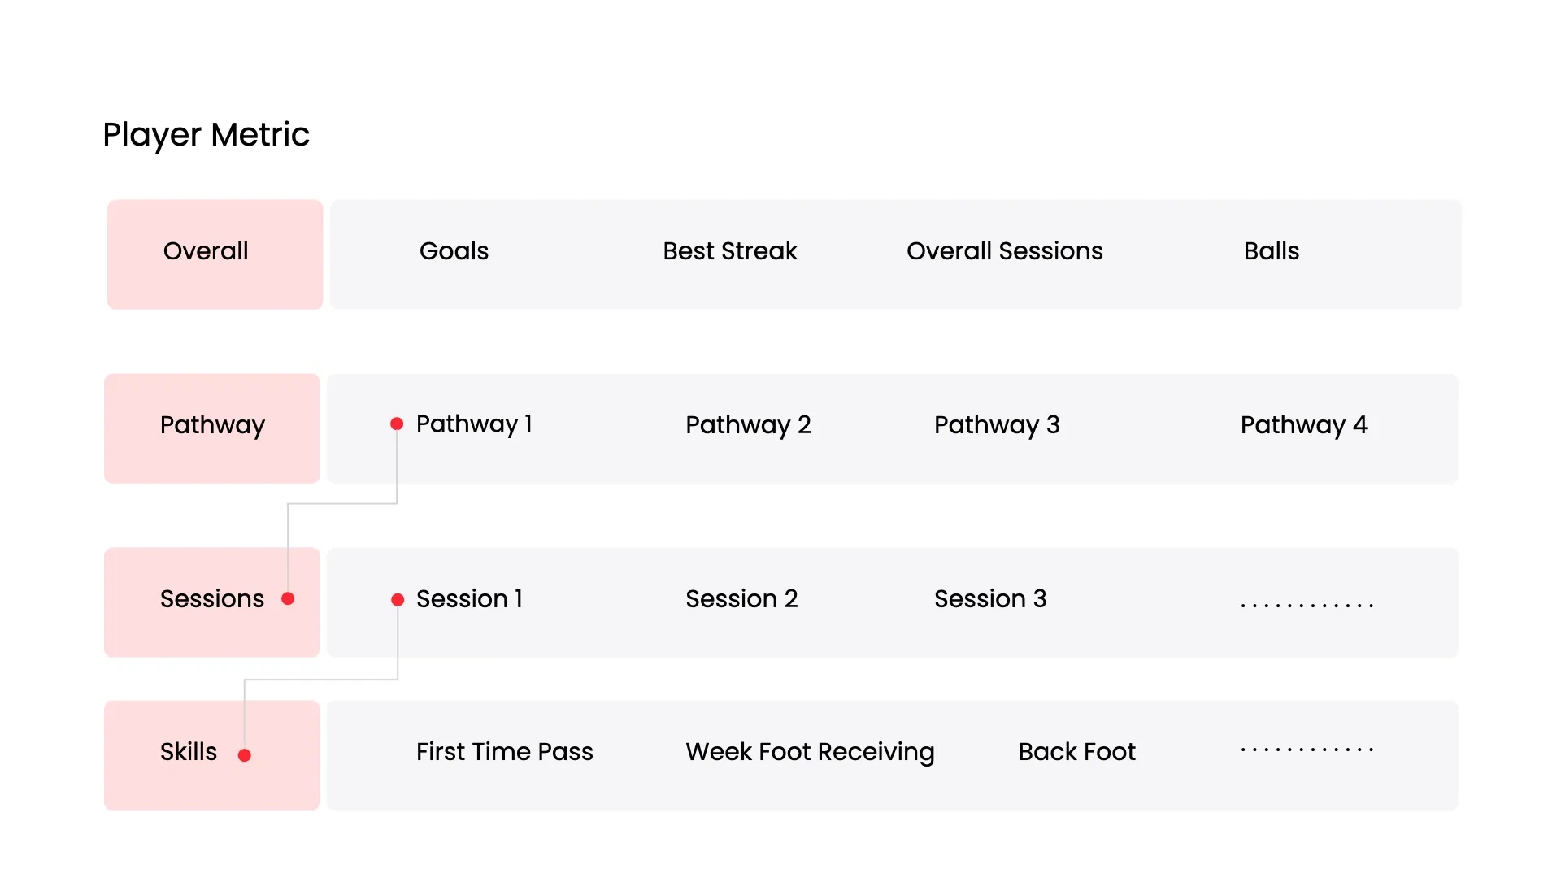This screenshot has width=1561, height=878.
Task: Expand the dotted ellipsis in Skills row
Action: tap(1307, 750)
